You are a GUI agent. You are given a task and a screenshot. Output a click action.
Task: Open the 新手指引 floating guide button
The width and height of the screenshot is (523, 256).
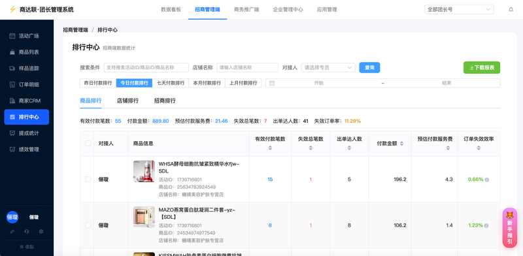pyautogui.click(x=510, y=228)
